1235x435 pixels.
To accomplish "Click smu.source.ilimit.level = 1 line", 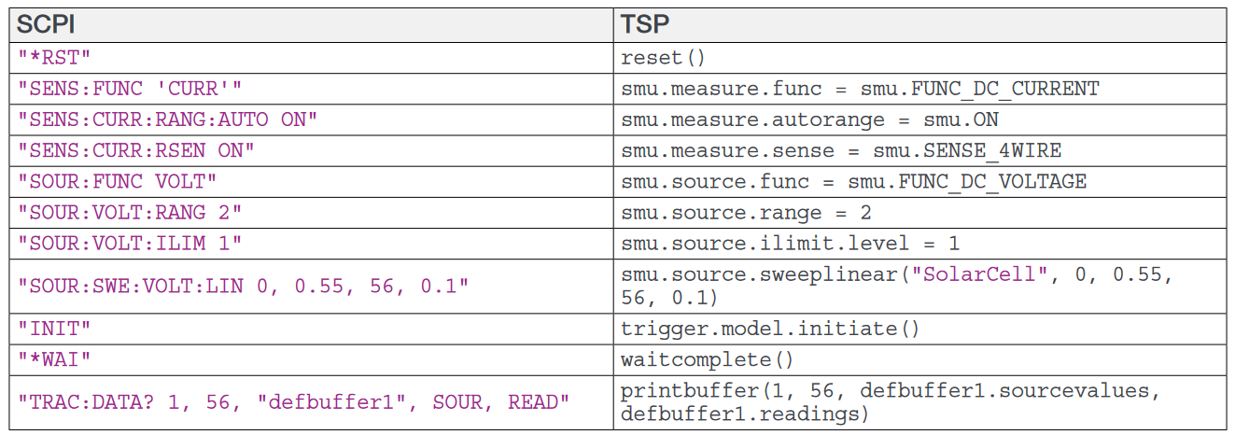I will point(791,243).
